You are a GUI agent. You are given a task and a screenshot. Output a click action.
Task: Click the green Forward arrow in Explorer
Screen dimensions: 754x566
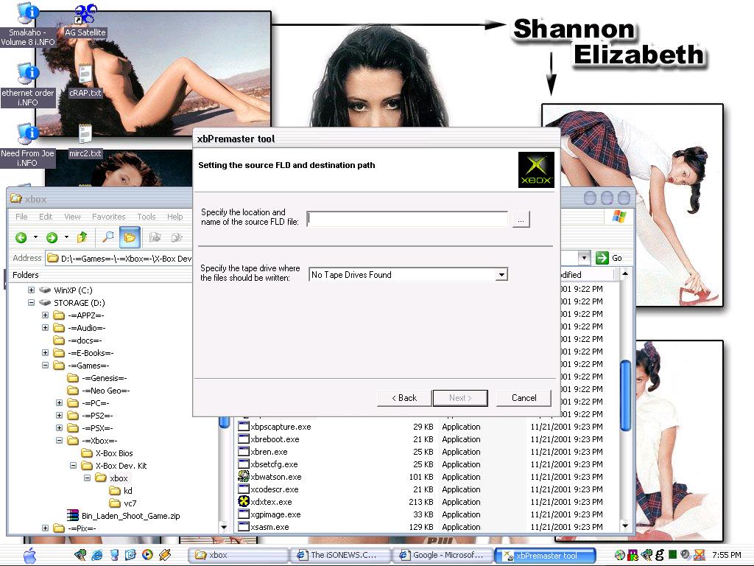(52, 237)
